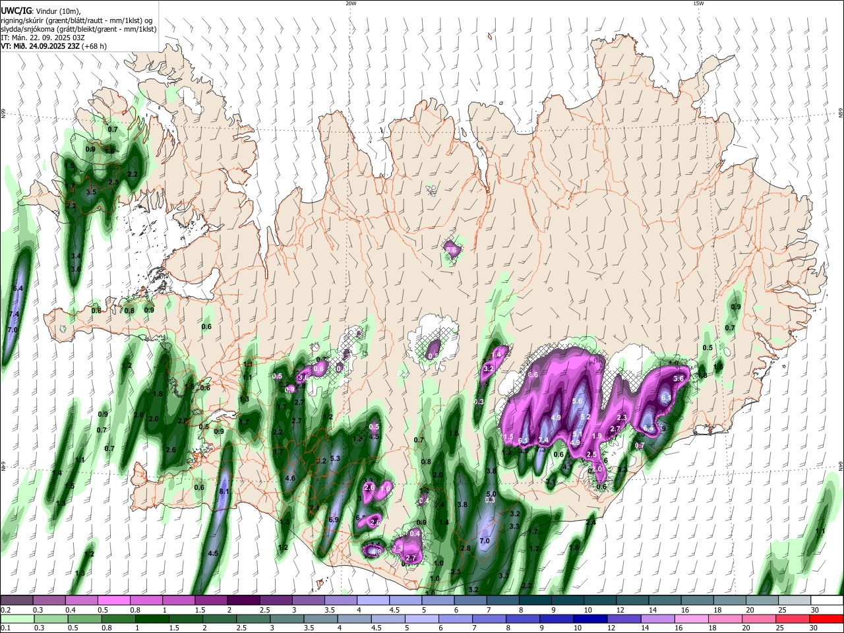This screenshot has width=844, height=633.
Task: Pick the darkest purple 2 snow swatch in top scale
Action: (x=243, y=601)
